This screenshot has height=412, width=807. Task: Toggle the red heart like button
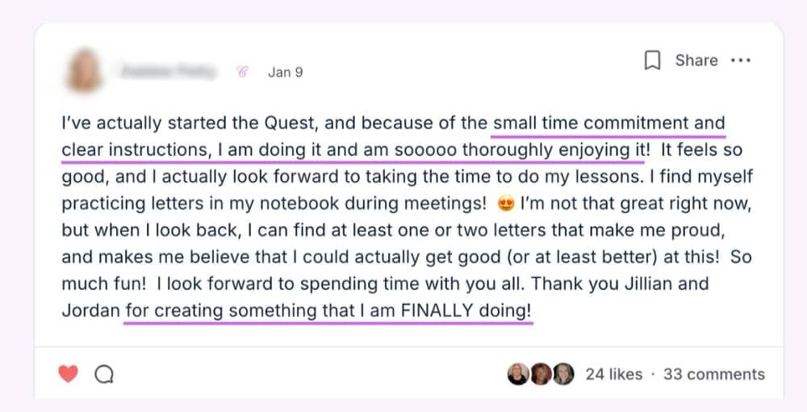coord(69,374)
